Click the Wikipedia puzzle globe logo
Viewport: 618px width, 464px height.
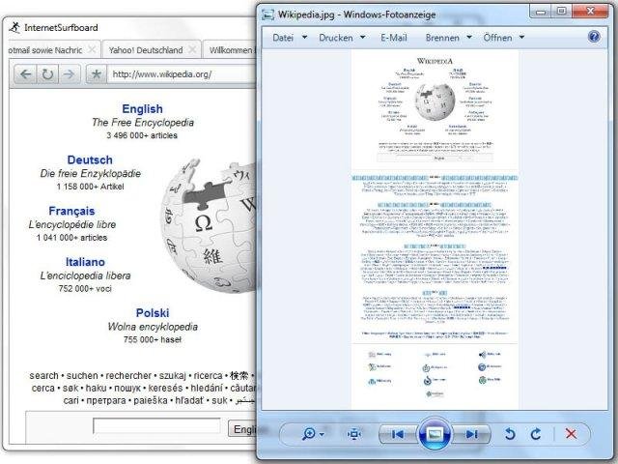[x=209, y=225]
